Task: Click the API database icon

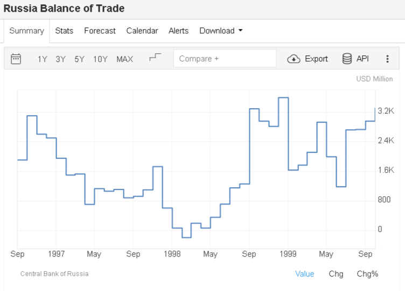Action: click(347, 59)
